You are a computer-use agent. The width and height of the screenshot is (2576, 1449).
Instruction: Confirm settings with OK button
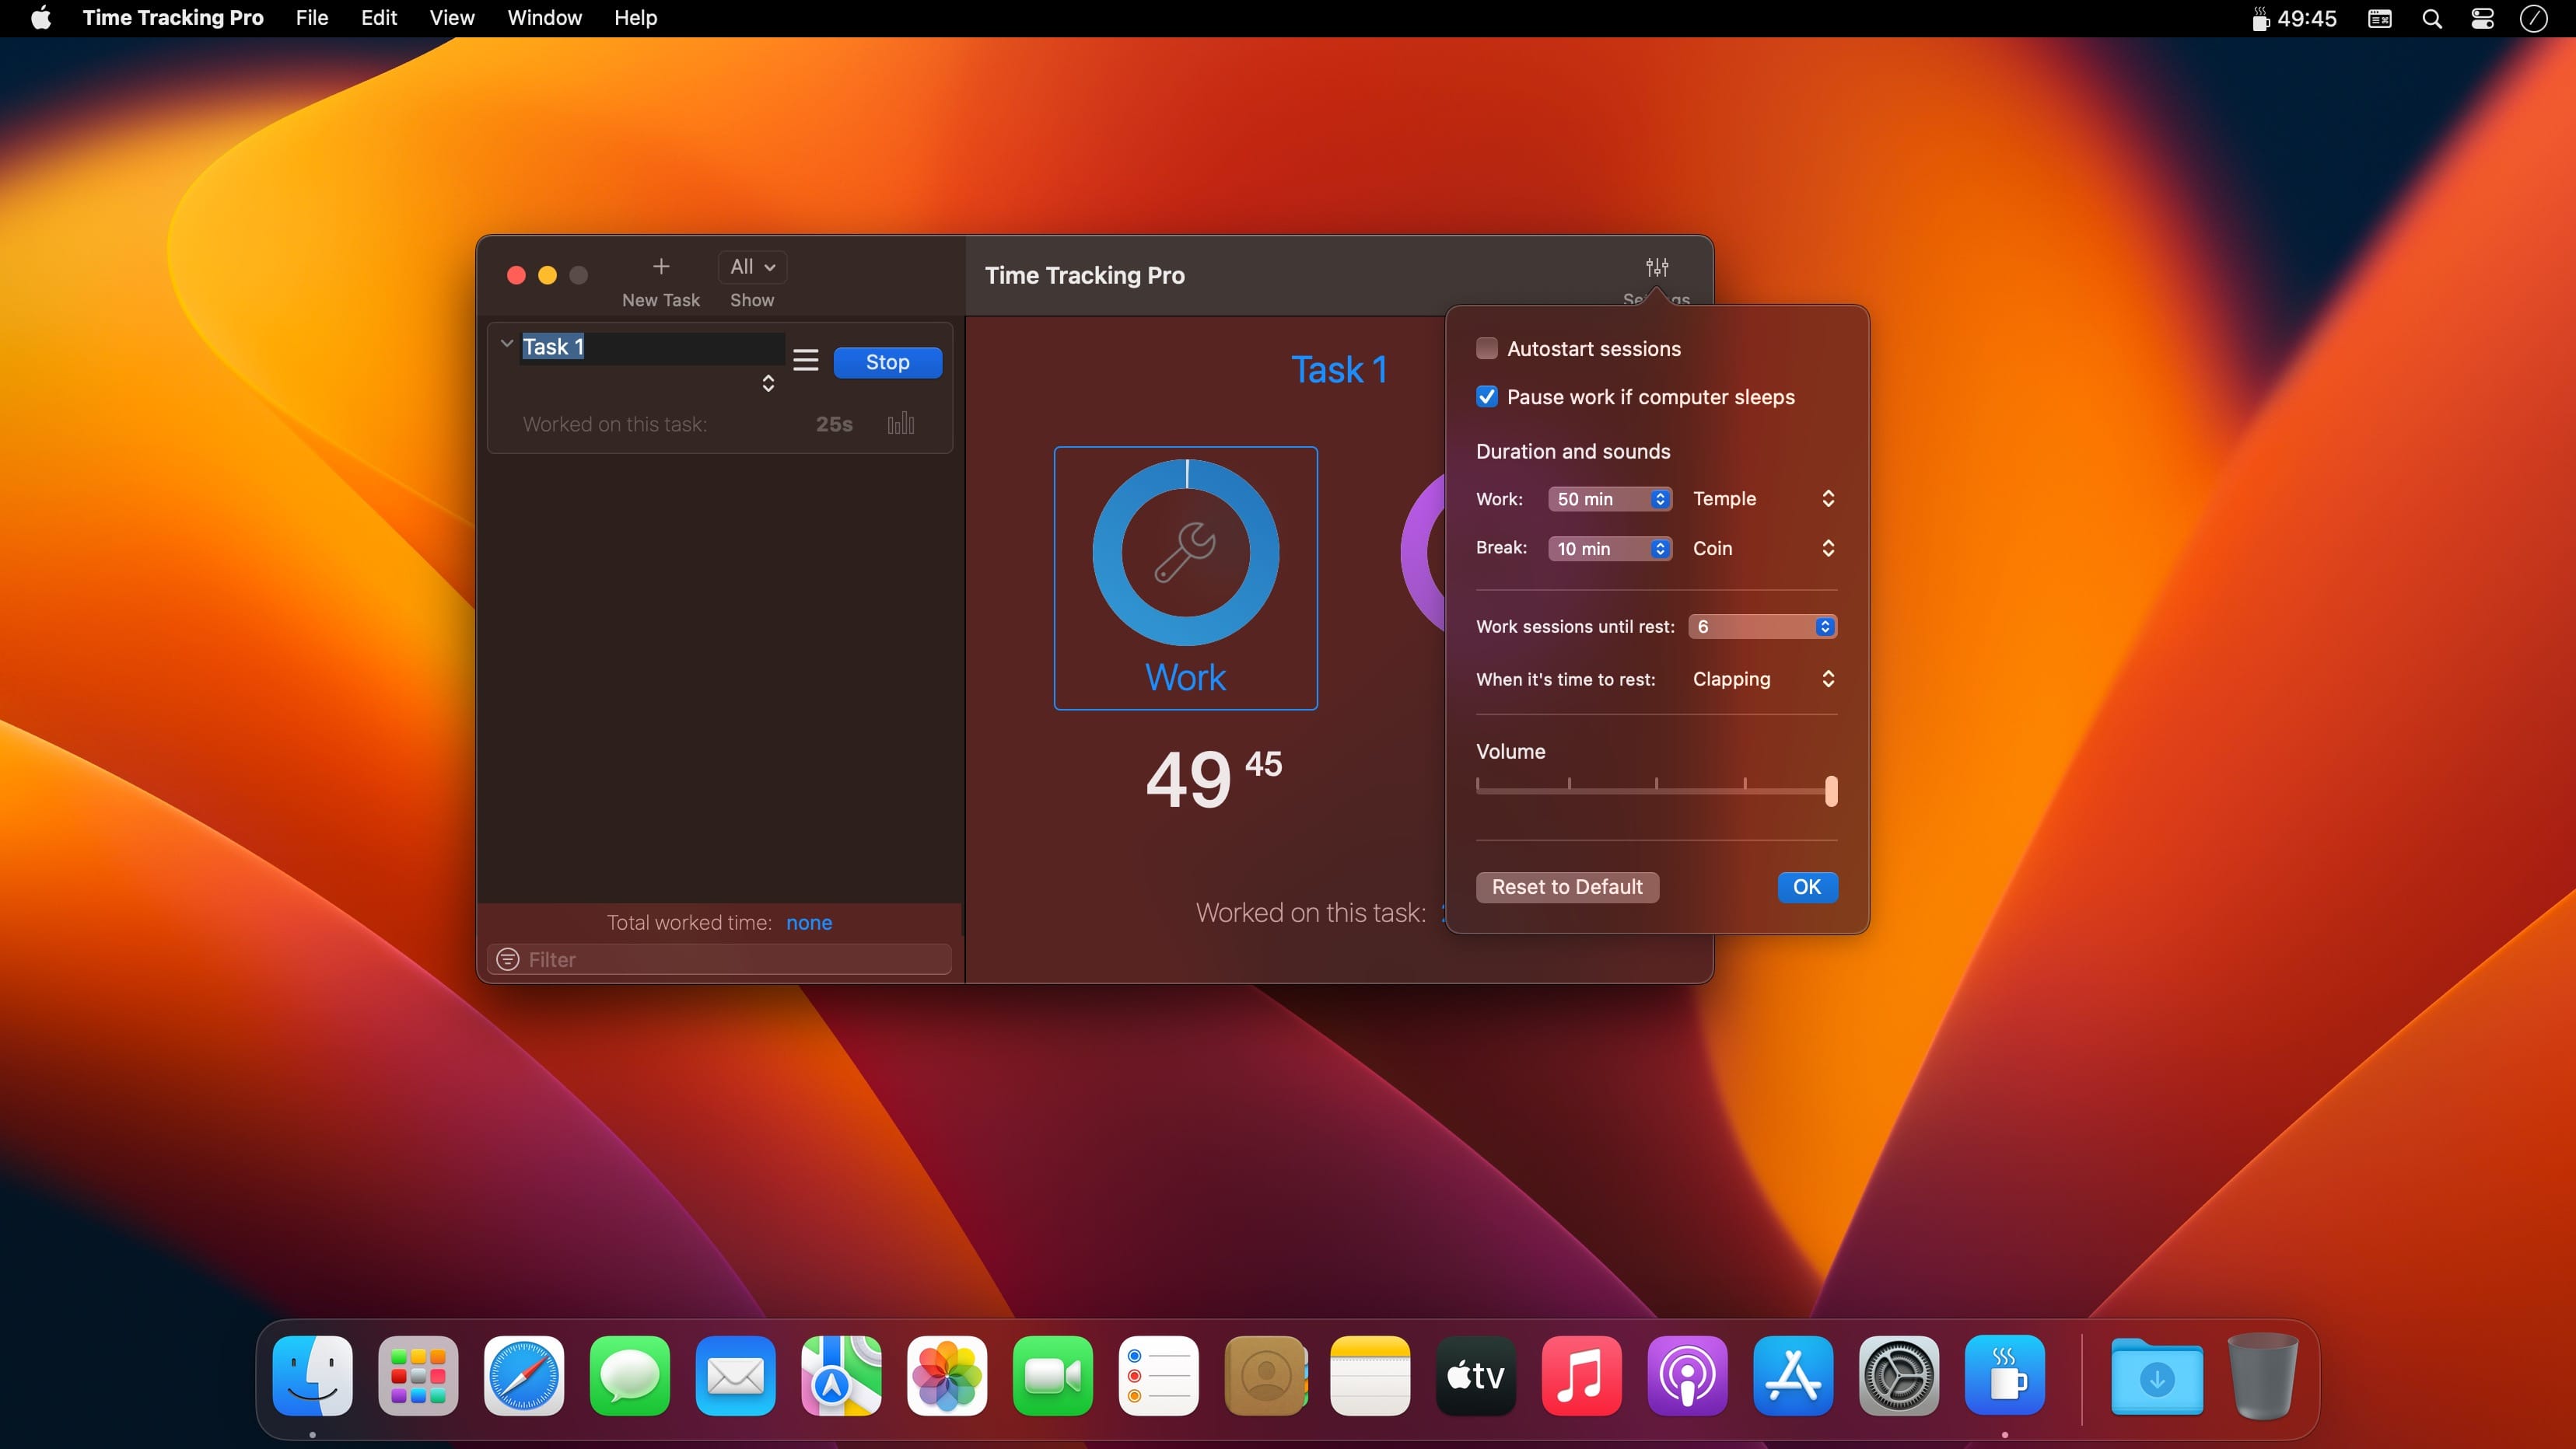[x=1807, y=888]
